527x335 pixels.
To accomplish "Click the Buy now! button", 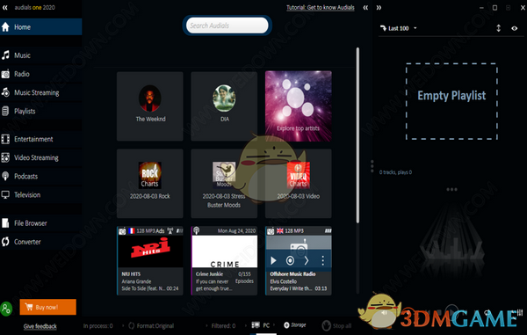I will pyautogui.click(x=47, y=307).
